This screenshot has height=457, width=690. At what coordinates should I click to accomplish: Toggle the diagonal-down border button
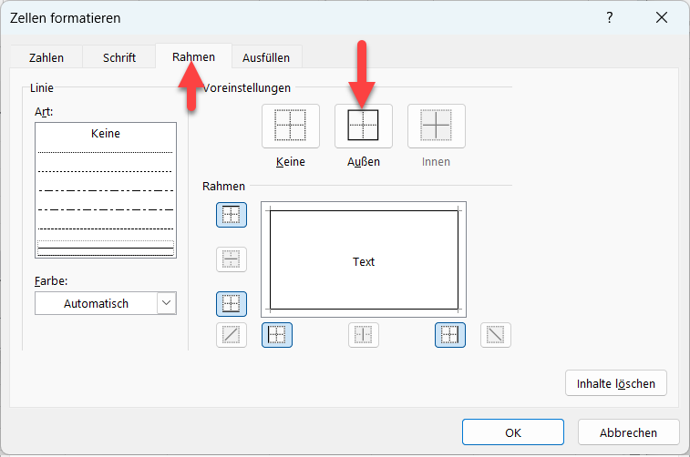coord(496,335)
